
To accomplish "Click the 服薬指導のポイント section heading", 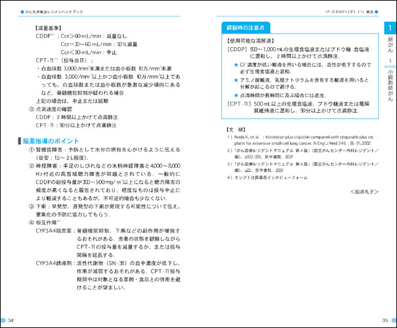I will [x=54, y=141].
